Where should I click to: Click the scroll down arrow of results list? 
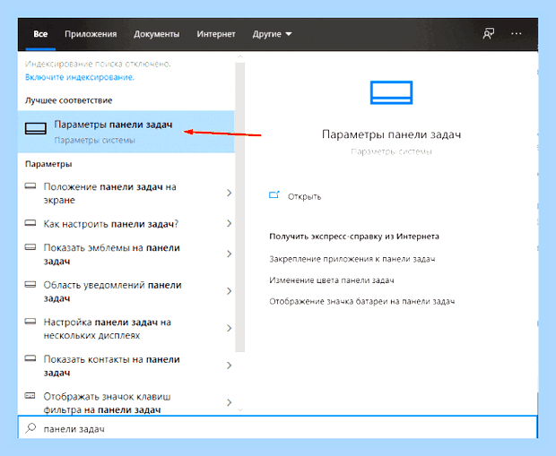(x=240, y=410)
